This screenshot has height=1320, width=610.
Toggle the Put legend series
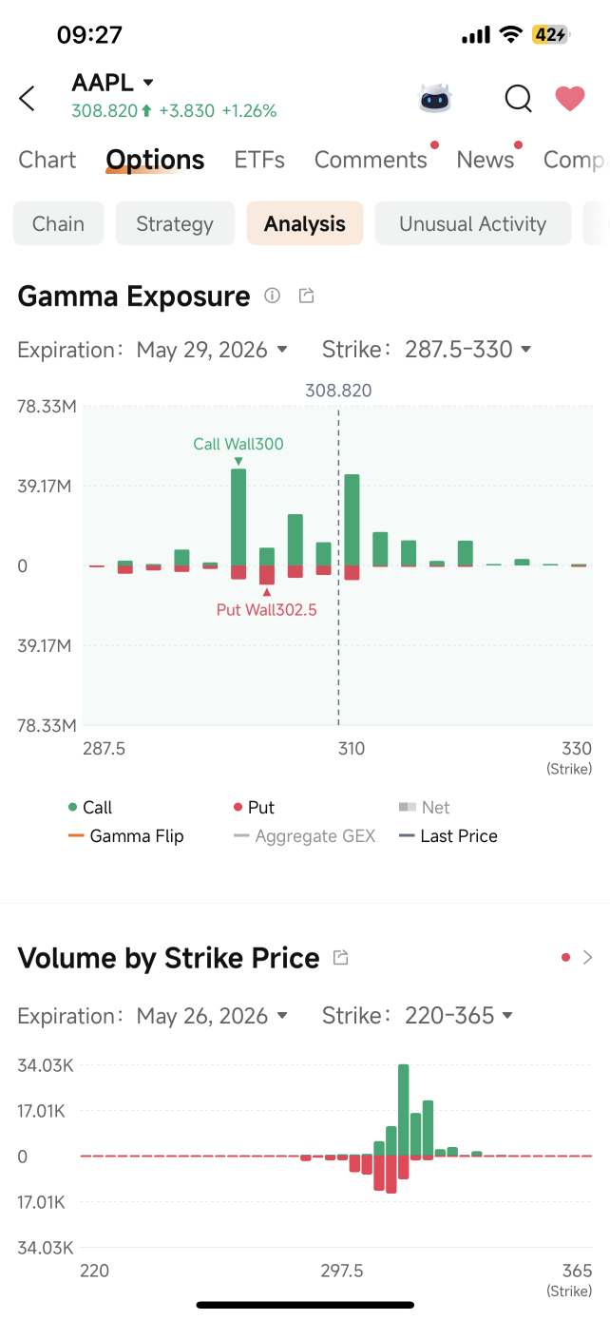click(254, 808)
